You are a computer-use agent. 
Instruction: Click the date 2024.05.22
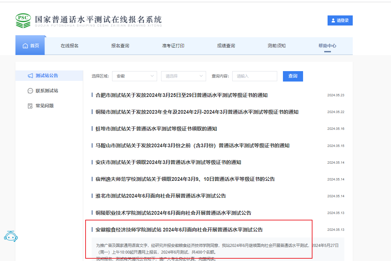(336, 112)
